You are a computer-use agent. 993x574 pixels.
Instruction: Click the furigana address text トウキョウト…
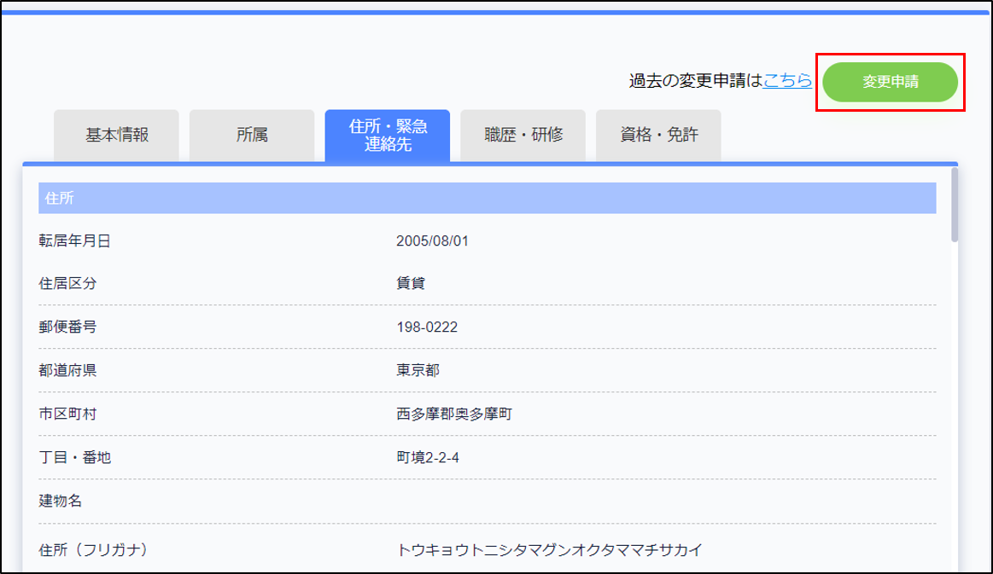coord(549,549)
